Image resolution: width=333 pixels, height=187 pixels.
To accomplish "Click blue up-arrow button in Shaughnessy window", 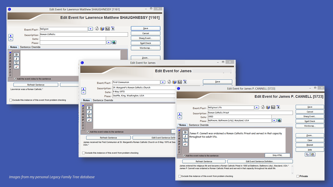I will 10,36.
